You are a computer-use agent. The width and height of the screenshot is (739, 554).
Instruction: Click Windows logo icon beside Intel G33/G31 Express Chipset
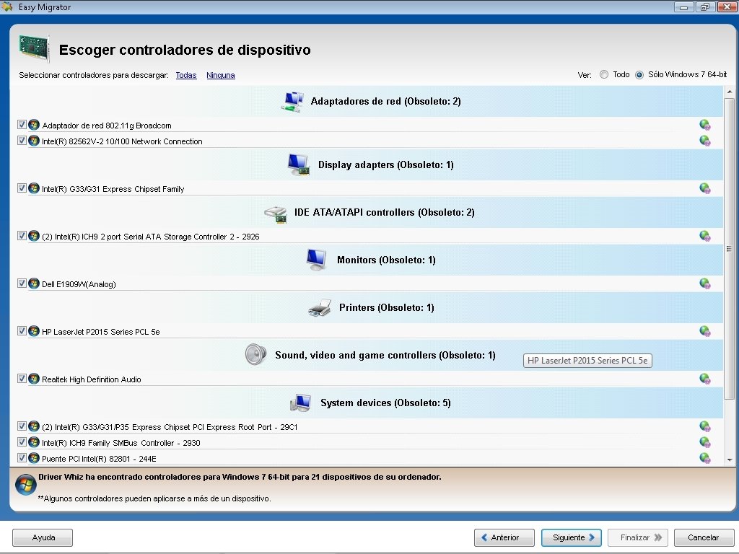point(33,188)
